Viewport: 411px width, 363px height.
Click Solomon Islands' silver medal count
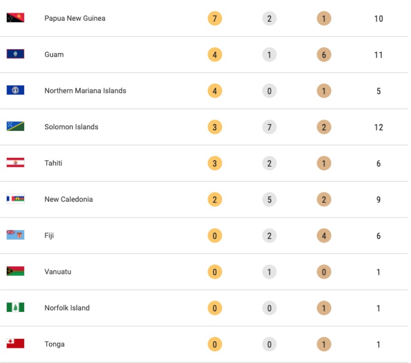pyautogui.click(x=269, y=127)
